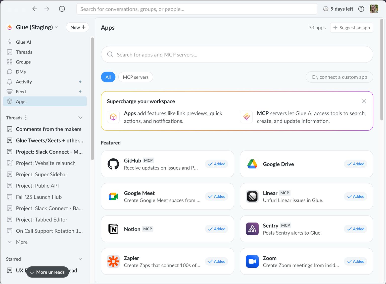Viewport: 386px width, 284px height.
Task: Click Or, connect a custom app
Action: (339, 77)
